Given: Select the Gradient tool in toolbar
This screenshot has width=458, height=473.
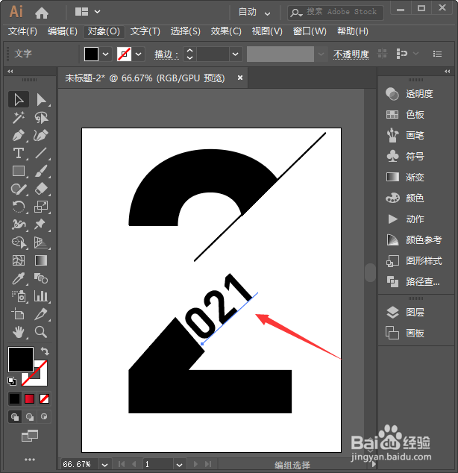Looking at the screenshot, I should click(x=41, y=260).
